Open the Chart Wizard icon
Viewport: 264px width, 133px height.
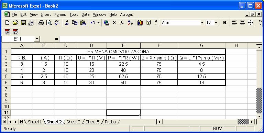(140, 23)
